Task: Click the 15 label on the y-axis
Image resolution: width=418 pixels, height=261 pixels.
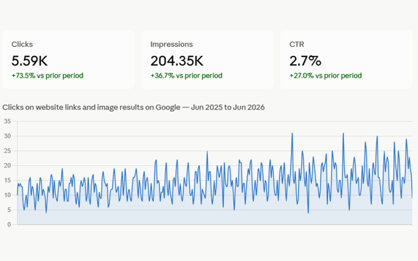Action: point(7,180)
